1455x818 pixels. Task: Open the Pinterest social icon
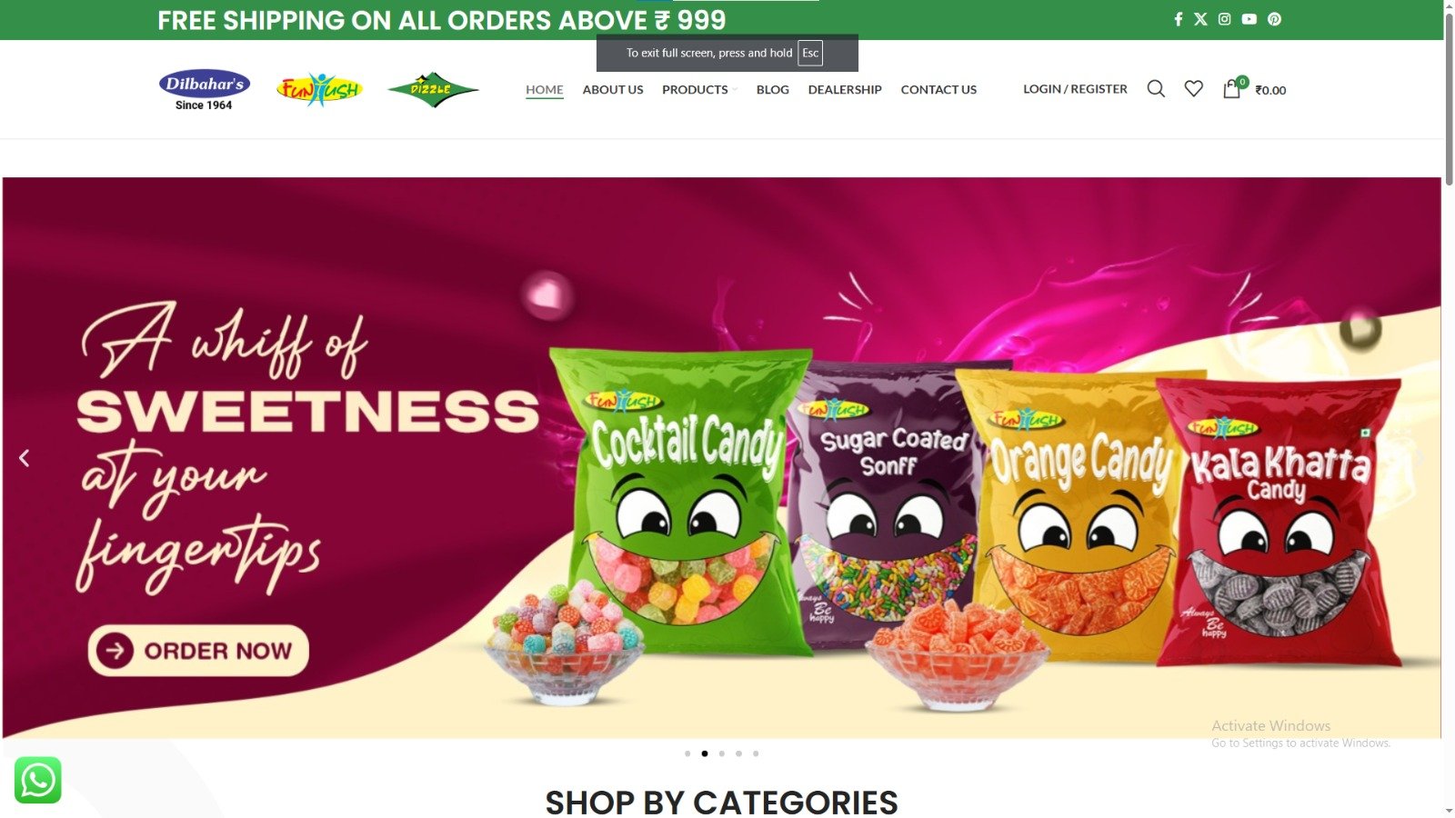pos(1274,19)
